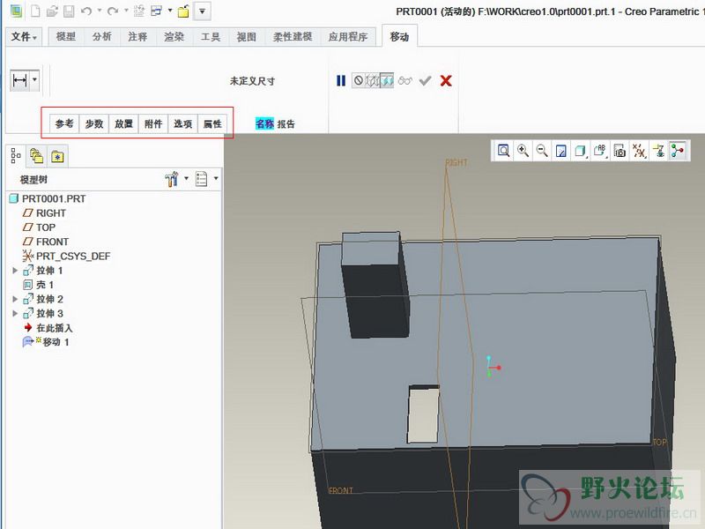Switch to the Folder Browser navigator tab

click(x=36, y=156)
